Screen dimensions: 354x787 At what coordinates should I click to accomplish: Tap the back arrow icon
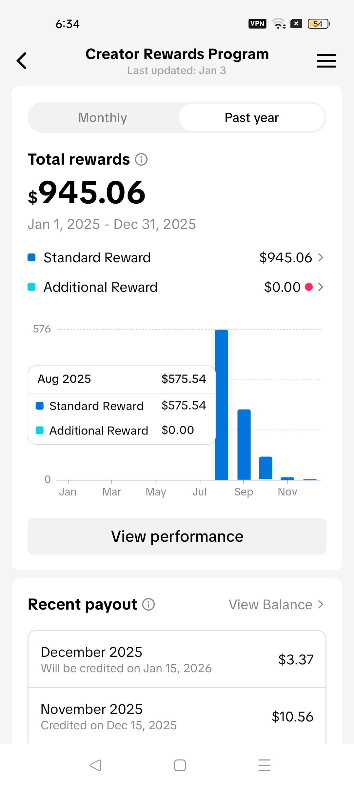pyautogui.click(x=22, y=61)
